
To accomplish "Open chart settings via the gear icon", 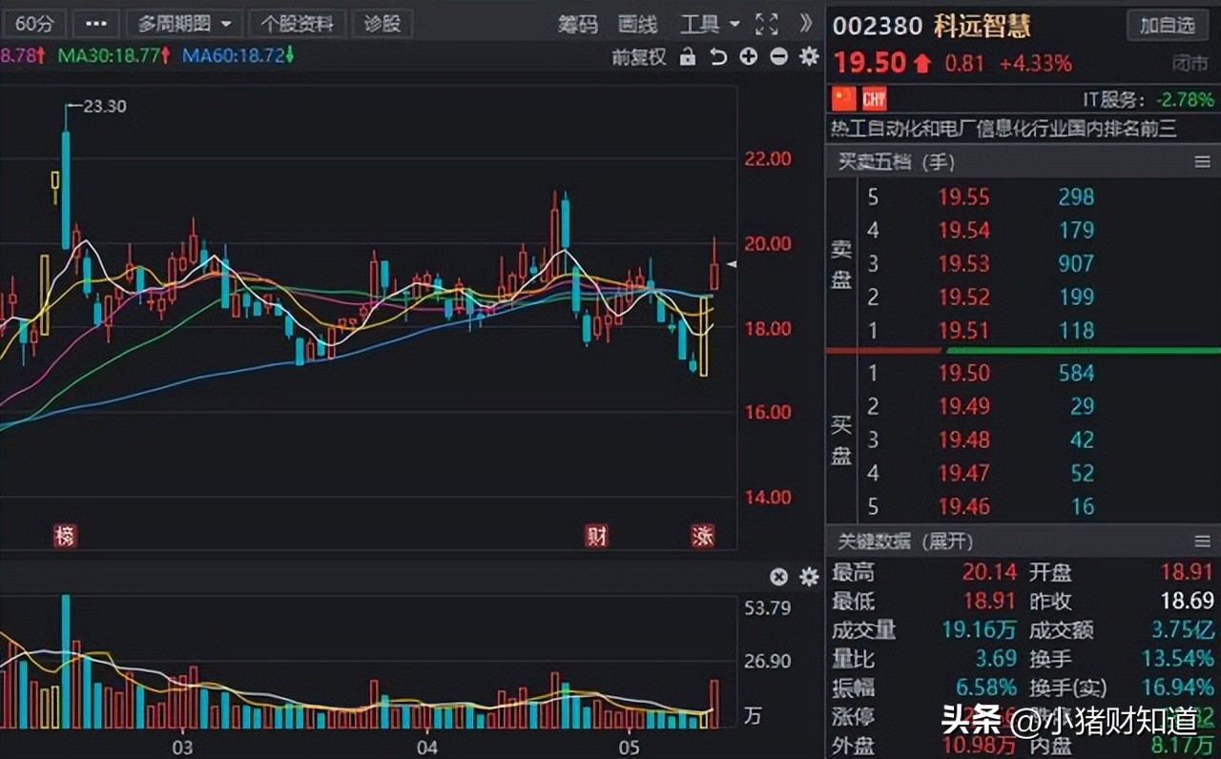I will coord(808,57).
